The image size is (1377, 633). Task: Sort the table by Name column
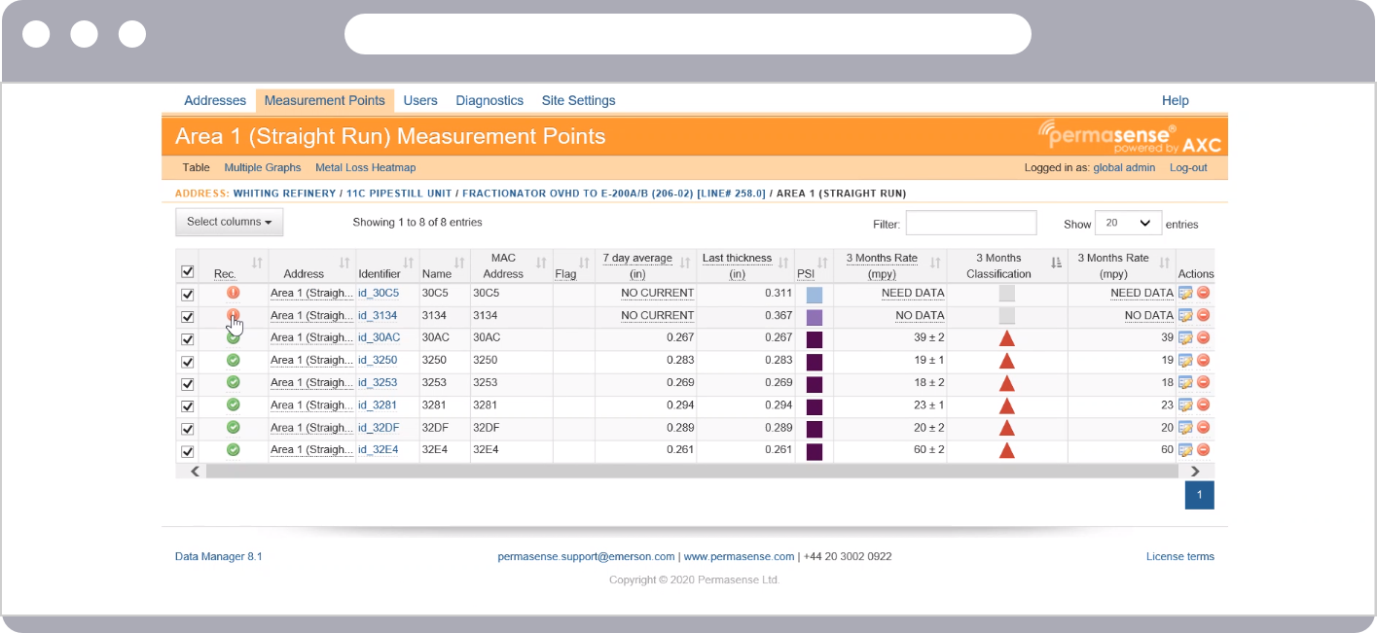(444, 266)
